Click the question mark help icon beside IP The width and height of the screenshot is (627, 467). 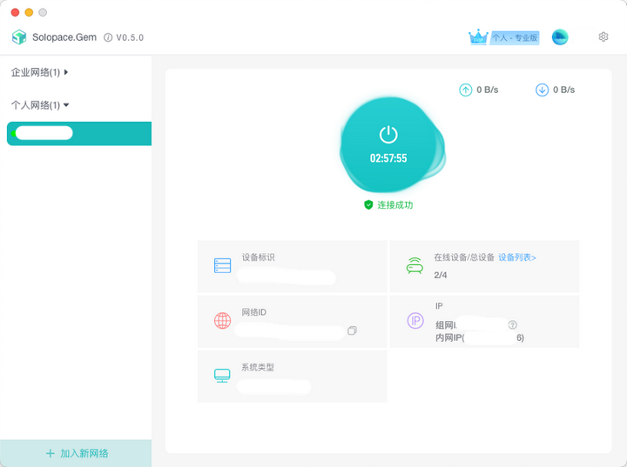click(x=513, y=324)
